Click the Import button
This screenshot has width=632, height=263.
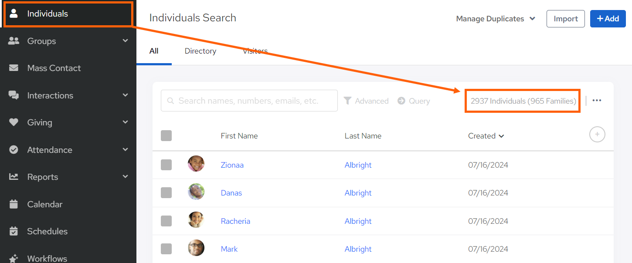point(565,19)
